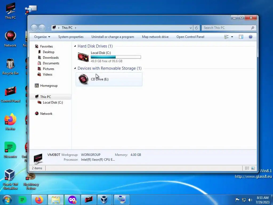Open the purple masked-face taskbar app
This screenshot has height=205, width=273.
tap(72, 200)
